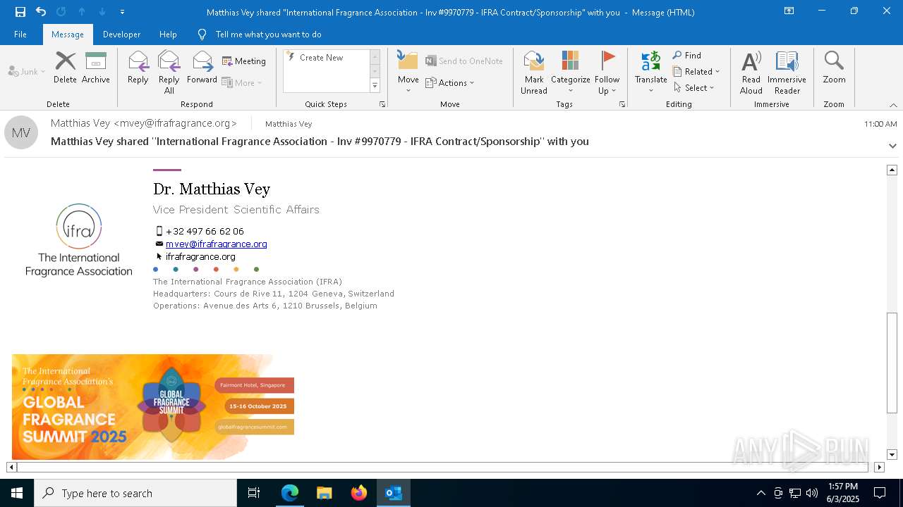903x507 pixels.
Task: Click the horizontal scrollbar left arrow
Action: [11, 467]
